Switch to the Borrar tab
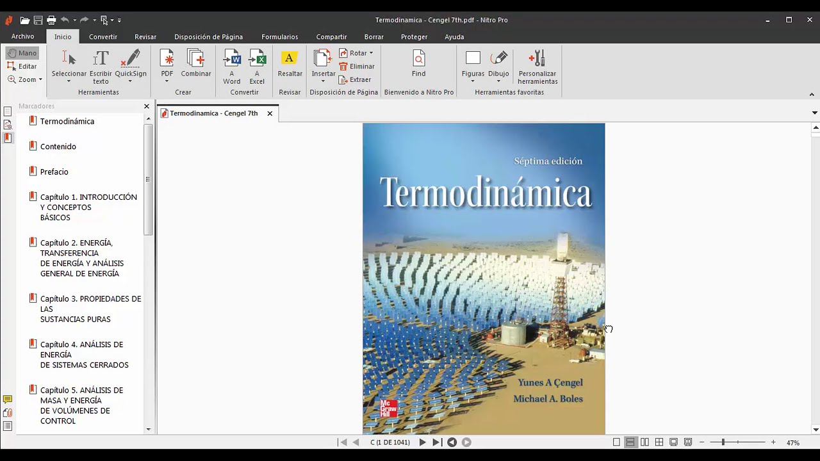The image size is (820, 461). click(x=374, y=36)
